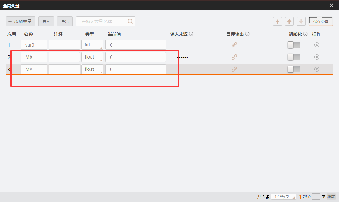339x202 pixels.
Task: Click the 跳转 button
Action: coord(331,197)
